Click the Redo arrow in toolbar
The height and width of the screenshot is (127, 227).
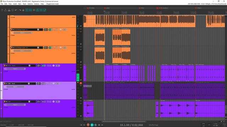pos(20,10)
